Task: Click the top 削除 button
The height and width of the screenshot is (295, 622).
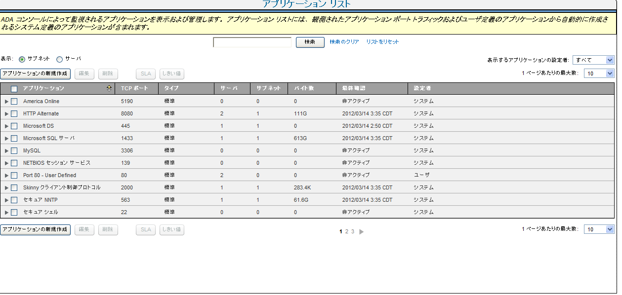Action: [108, 74]
